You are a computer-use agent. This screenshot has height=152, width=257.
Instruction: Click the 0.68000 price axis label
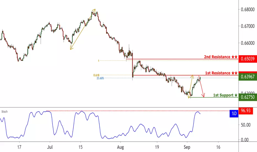(248, 9)
